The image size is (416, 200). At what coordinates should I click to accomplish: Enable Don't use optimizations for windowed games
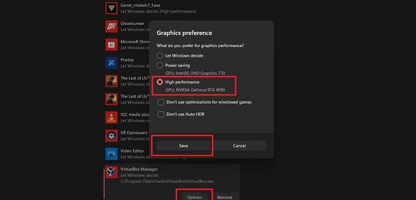(161, 102)
